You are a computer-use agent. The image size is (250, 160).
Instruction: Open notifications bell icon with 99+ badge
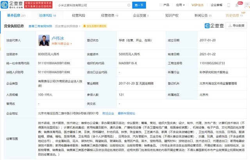[237, 5]
